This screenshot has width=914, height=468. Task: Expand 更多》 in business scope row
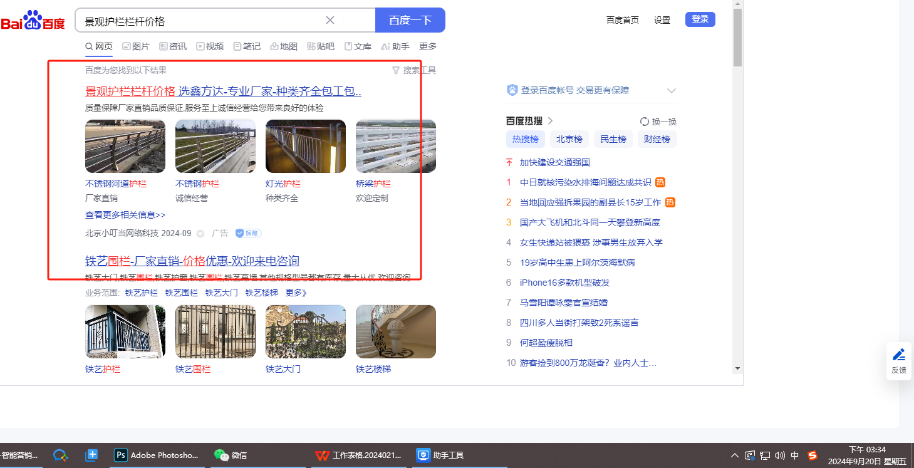tap(296, 293)
